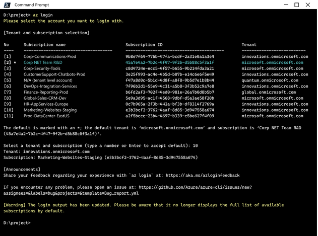Image resolution: width=318 pixels, height=236 pixels.
Task: Click 'Subscription: Marketing-Websites-Staging' result line
Action: tap(101, 158)
